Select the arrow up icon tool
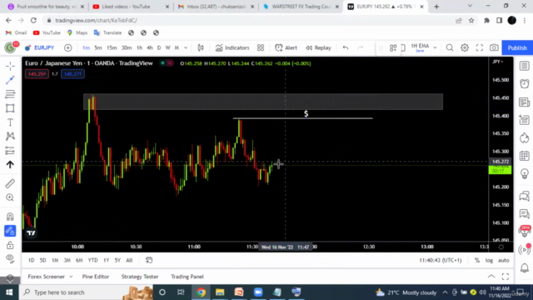This screenshot has width=533, height=300. click(10, 165)
